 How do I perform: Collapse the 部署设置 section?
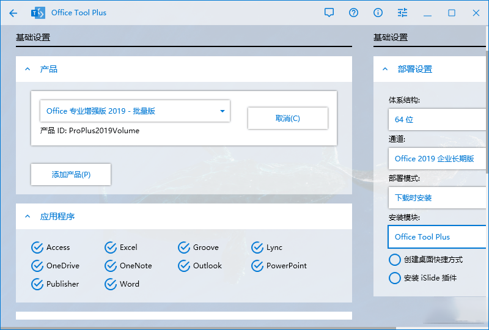(385, 69)
